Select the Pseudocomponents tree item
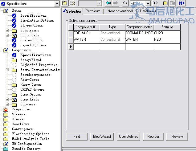The image size is (196, 151). click(x=35, y=75)
